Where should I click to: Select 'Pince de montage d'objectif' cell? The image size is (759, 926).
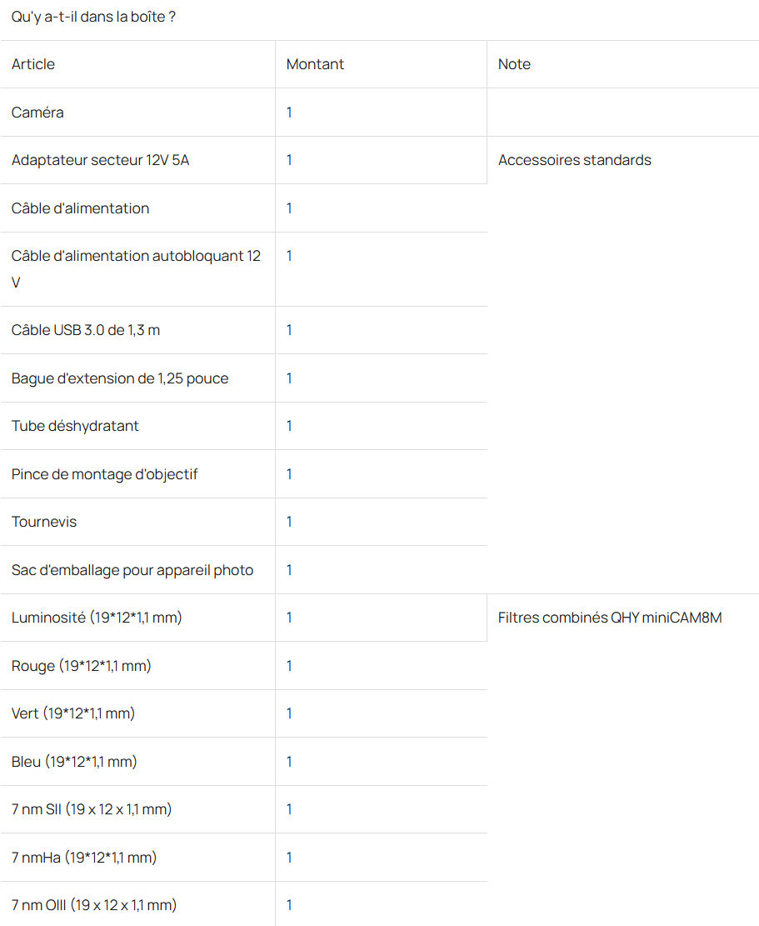105,474
